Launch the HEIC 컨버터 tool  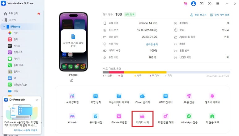tap(165, 99)
